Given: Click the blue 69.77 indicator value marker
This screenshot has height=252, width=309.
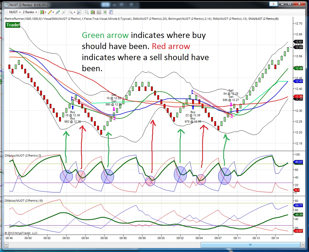Looking at the screenshot, I should click(x=298, y=205).
